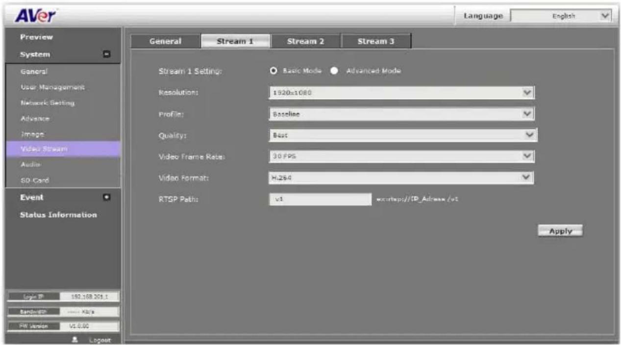Select Advanced Mode radio button

(334, 71)
